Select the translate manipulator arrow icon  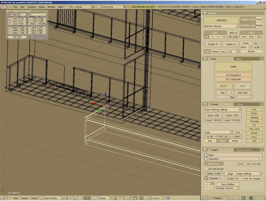pos(89,198)
